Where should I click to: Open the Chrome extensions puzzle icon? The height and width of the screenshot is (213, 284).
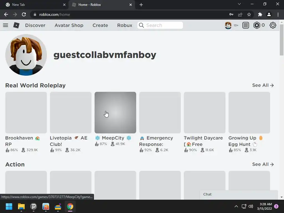pyautogui.click(x=260, y=14)
